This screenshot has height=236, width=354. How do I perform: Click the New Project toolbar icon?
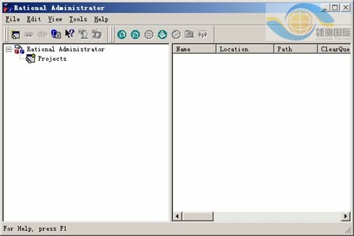(15, 35)
